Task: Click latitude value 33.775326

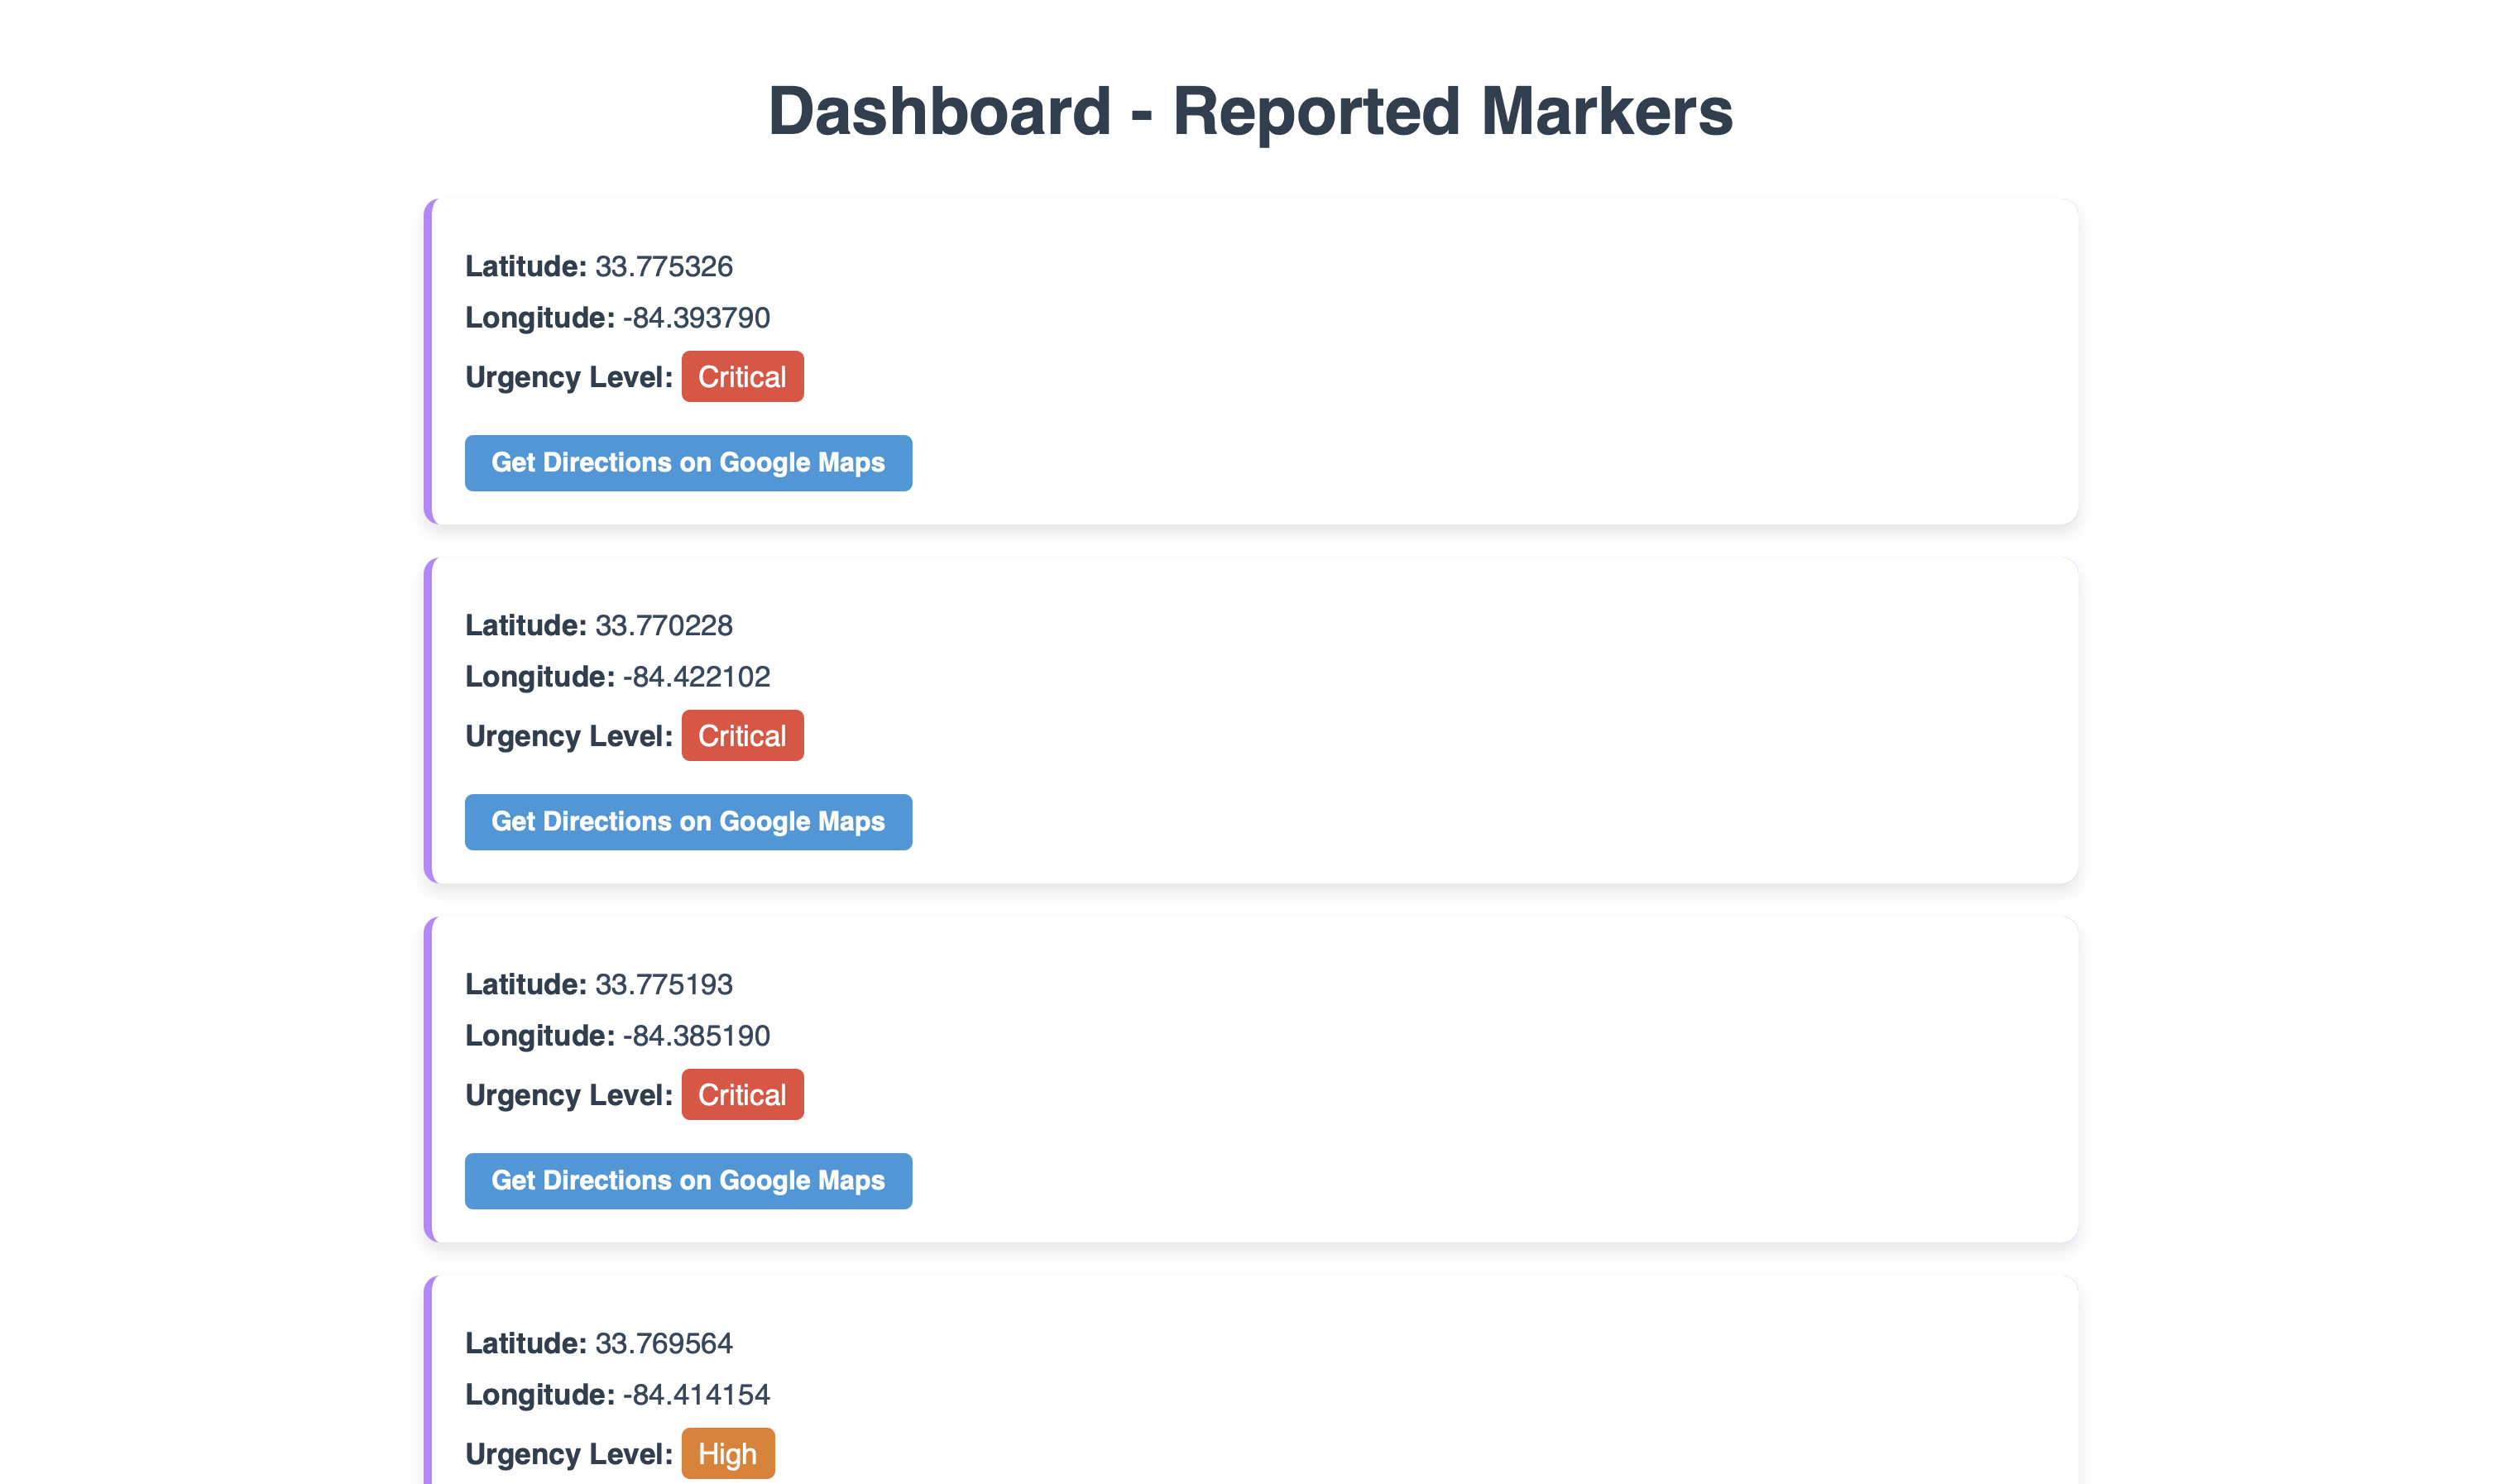Action: click(x=664, y=266)
